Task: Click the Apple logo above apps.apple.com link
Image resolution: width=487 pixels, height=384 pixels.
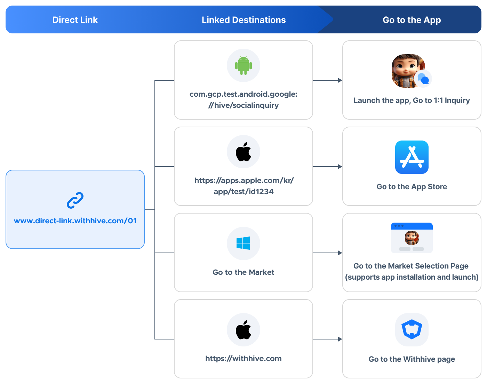Action: click(243, 152)
